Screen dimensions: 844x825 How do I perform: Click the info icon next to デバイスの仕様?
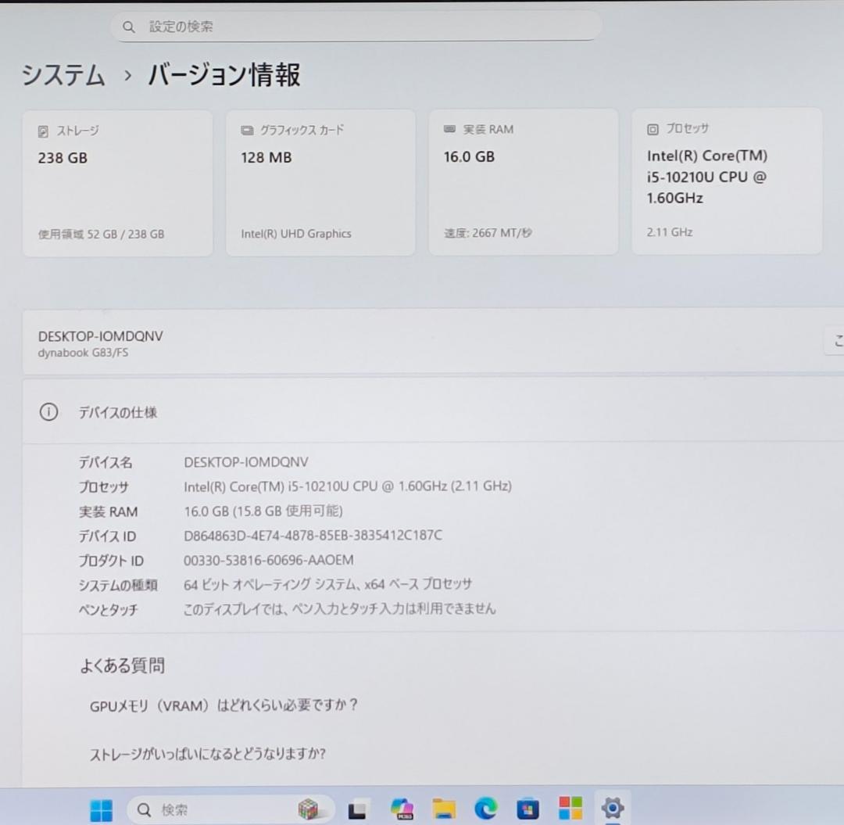(48, 411)
